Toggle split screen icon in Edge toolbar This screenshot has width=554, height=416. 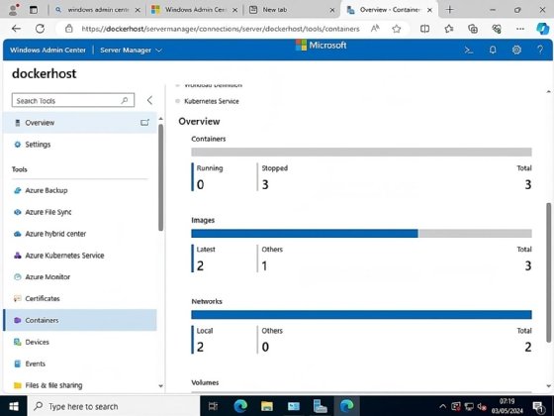(424, 29)
